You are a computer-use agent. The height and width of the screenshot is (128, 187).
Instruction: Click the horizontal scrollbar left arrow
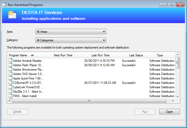pyautogui.click(x=9, y=101)
